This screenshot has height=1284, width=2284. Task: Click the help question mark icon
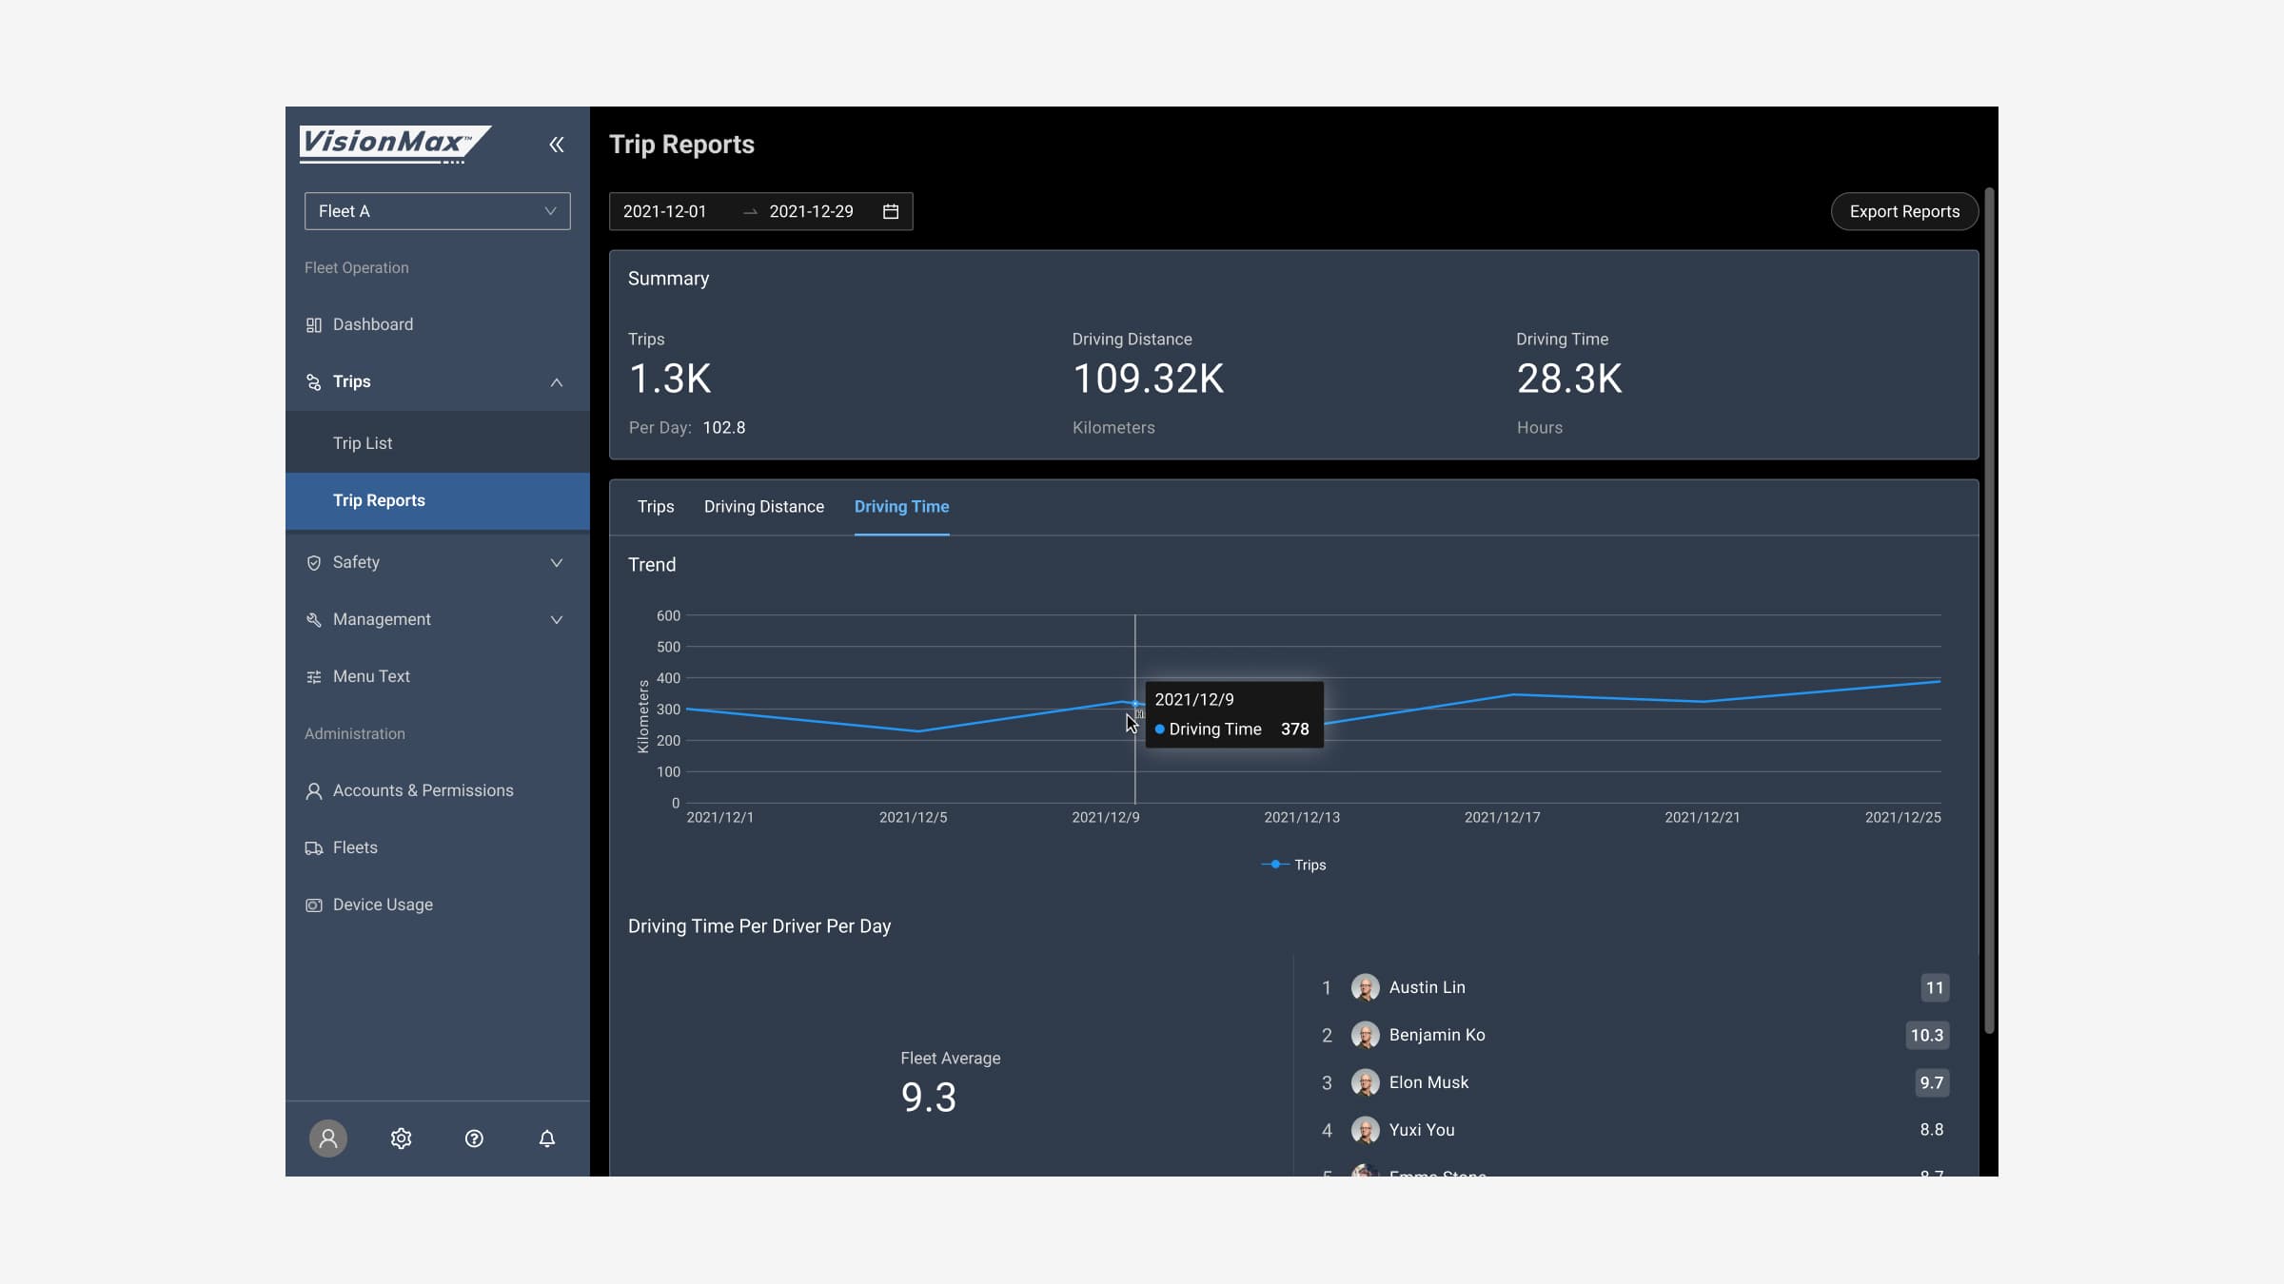coord(474,1138)
